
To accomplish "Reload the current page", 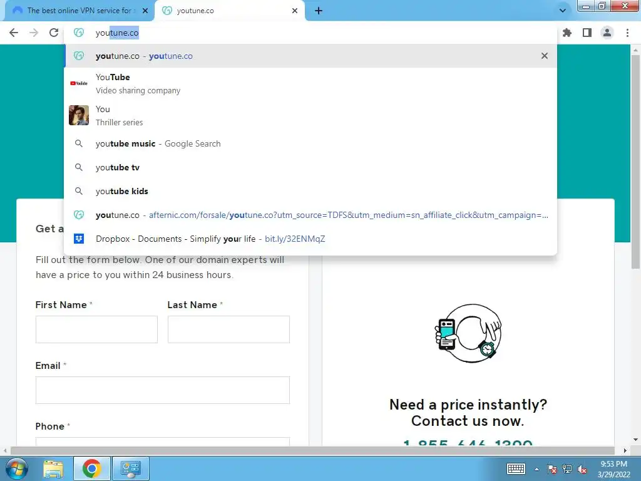I will coord(54,33).
